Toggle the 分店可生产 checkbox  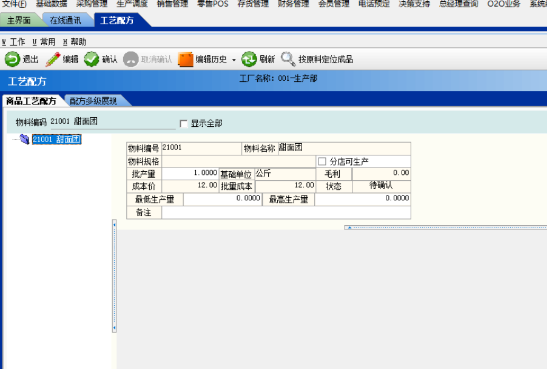(322, 161)
